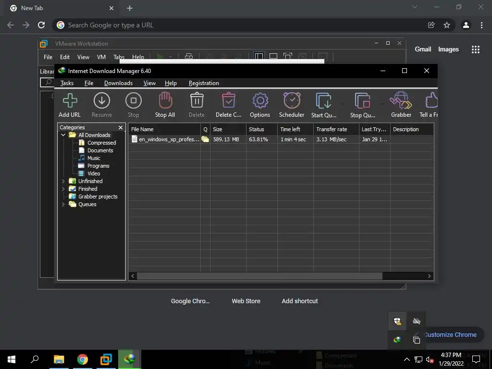Open the Help menu in IDM
This screenshot has height=369, width=492.
(171, 83)
